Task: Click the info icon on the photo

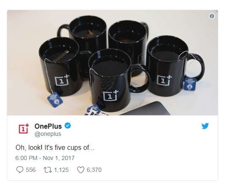Action: click(x=211, y=16)
